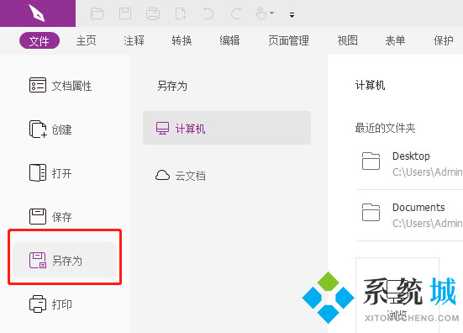Click the 文档属性 icon

(38, 85)
